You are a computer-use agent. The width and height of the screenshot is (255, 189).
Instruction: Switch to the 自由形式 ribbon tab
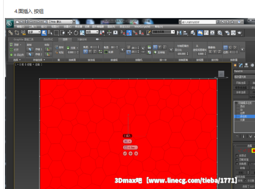pyautogui.click(x=48, y=40)
